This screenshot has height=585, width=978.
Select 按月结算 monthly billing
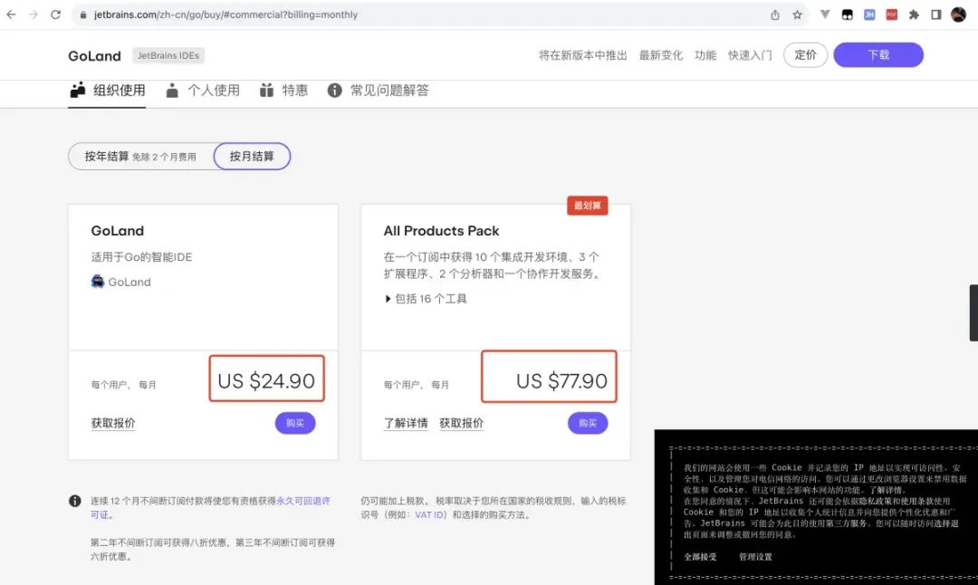(x=252, y=157)
